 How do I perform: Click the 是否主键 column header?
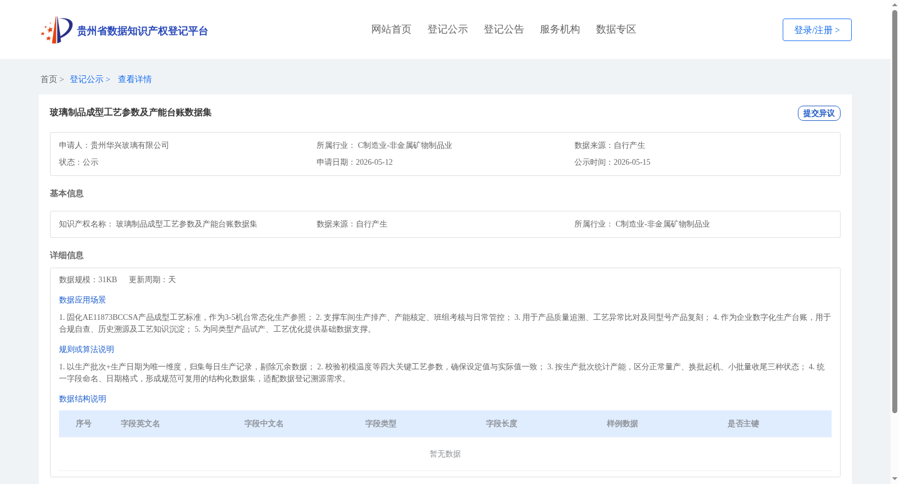tap(743, 424)
